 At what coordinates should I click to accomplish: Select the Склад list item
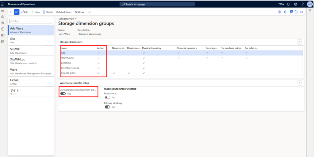31,82
